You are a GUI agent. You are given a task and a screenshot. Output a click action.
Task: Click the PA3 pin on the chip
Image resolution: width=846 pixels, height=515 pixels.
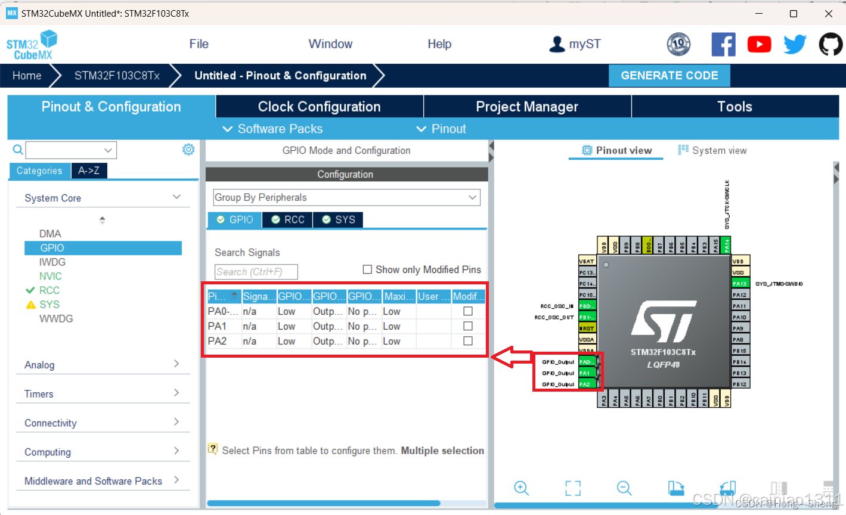[x=604, y=399]
